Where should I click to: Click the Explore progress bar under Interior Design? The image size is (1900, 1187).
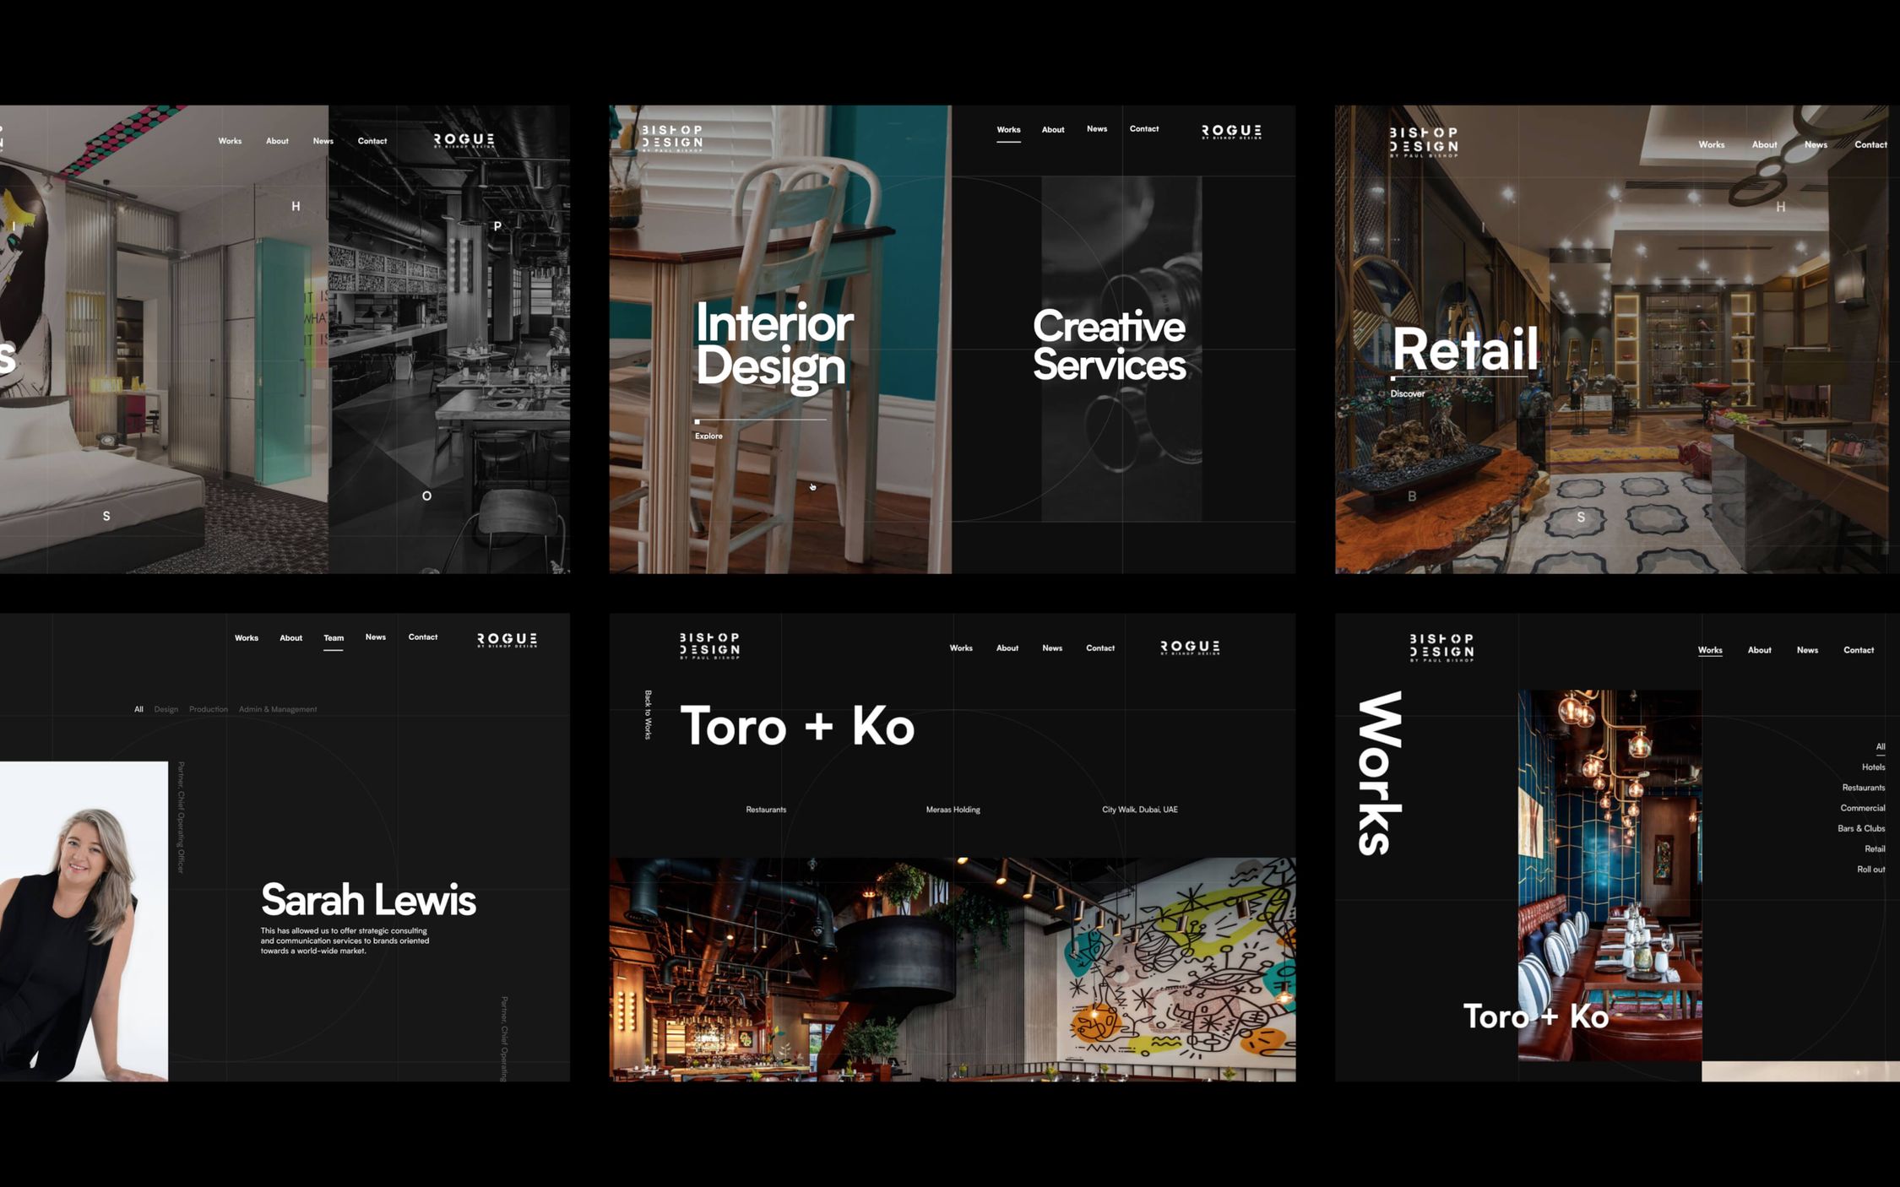(x=759, y=420)
